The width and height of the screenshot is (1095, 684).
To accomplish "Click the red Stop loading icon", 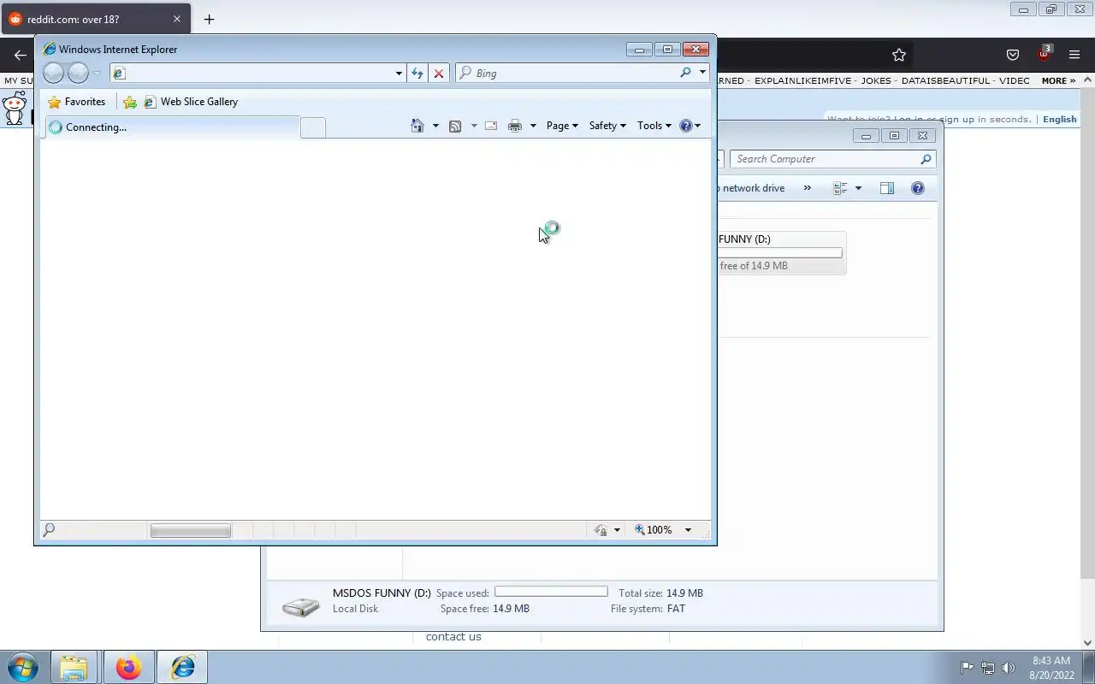I will tap(439, 74).
